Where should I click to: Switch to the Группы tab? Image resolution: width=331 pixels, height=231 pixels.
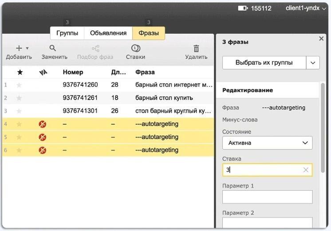[x=67, y=33]
